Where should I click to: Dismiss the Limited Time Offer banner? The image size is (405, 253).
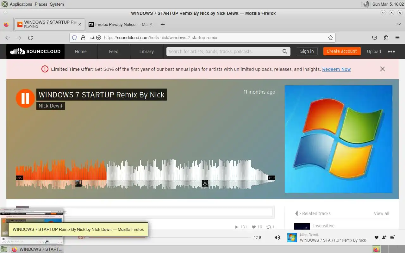[x=383, y=69]
